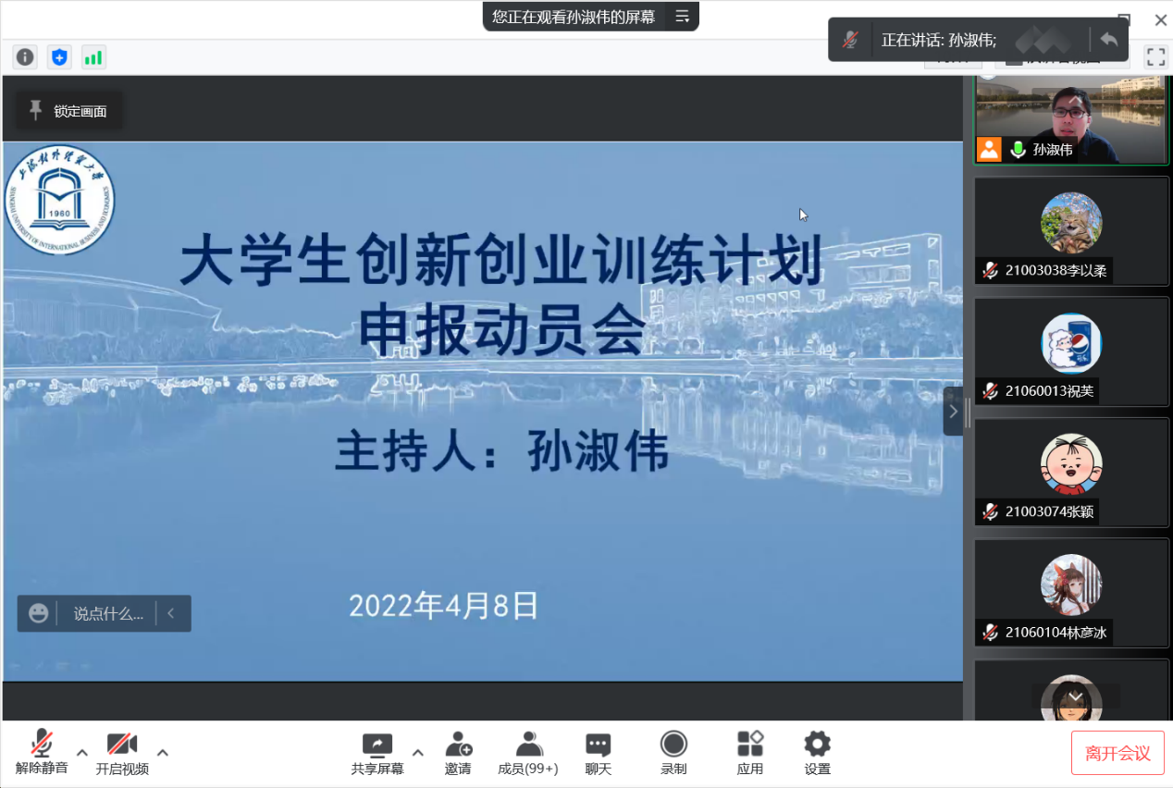Open the menu icon beside screen-viewing banner
1173x788 pixels.
click(x=682, y=17)
